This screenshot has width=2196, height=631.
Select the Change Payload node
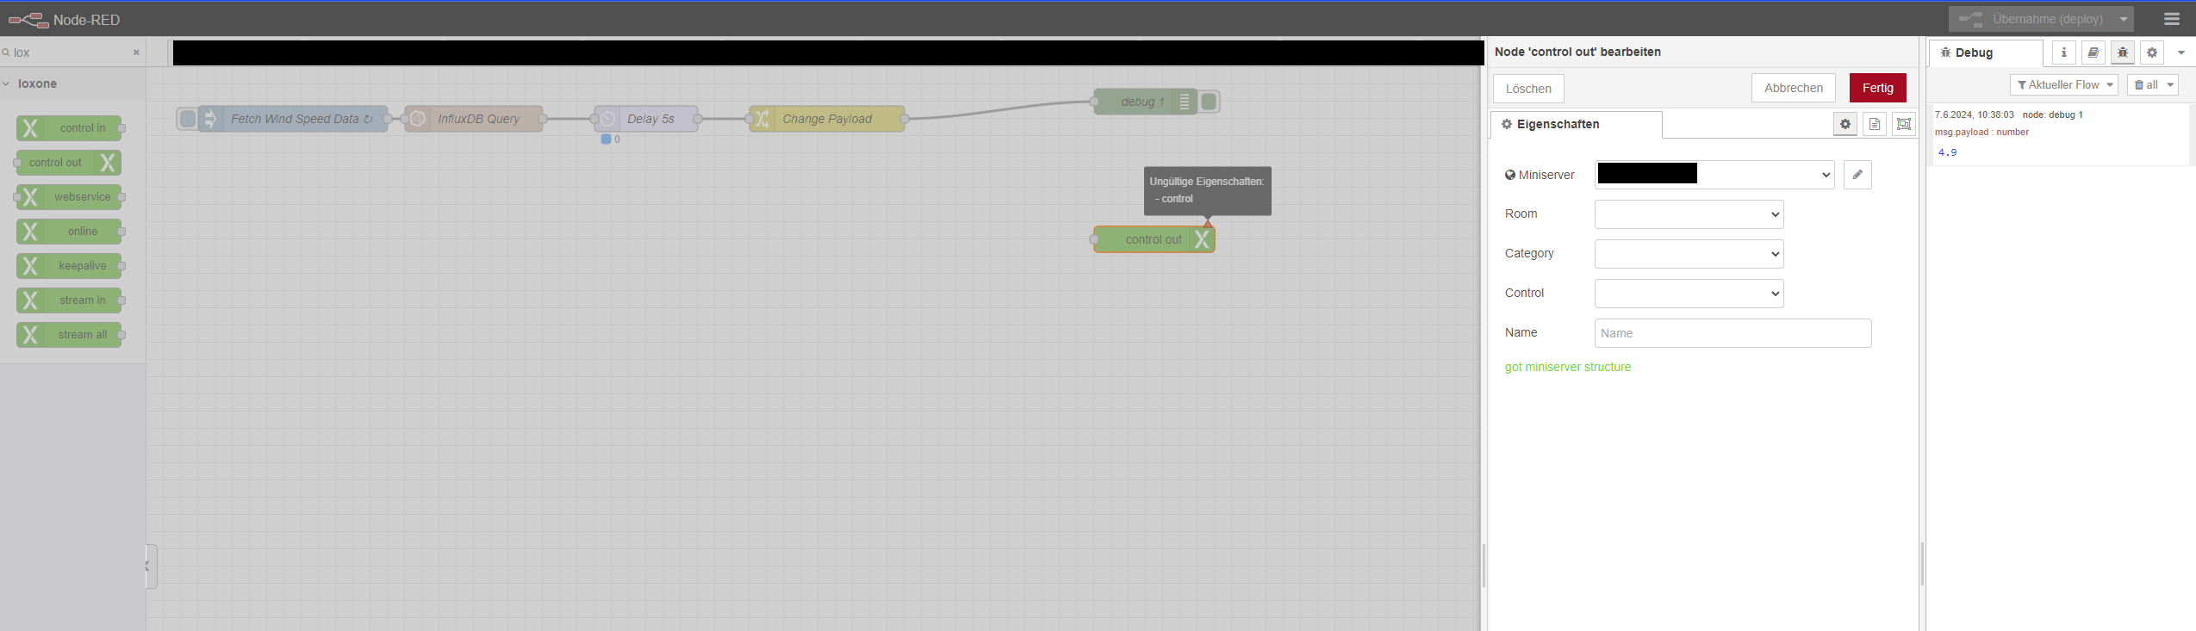click(x=827, y=119)
